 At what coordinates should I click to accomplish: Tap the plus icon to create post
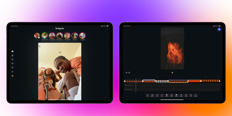[x=12, y=72]
